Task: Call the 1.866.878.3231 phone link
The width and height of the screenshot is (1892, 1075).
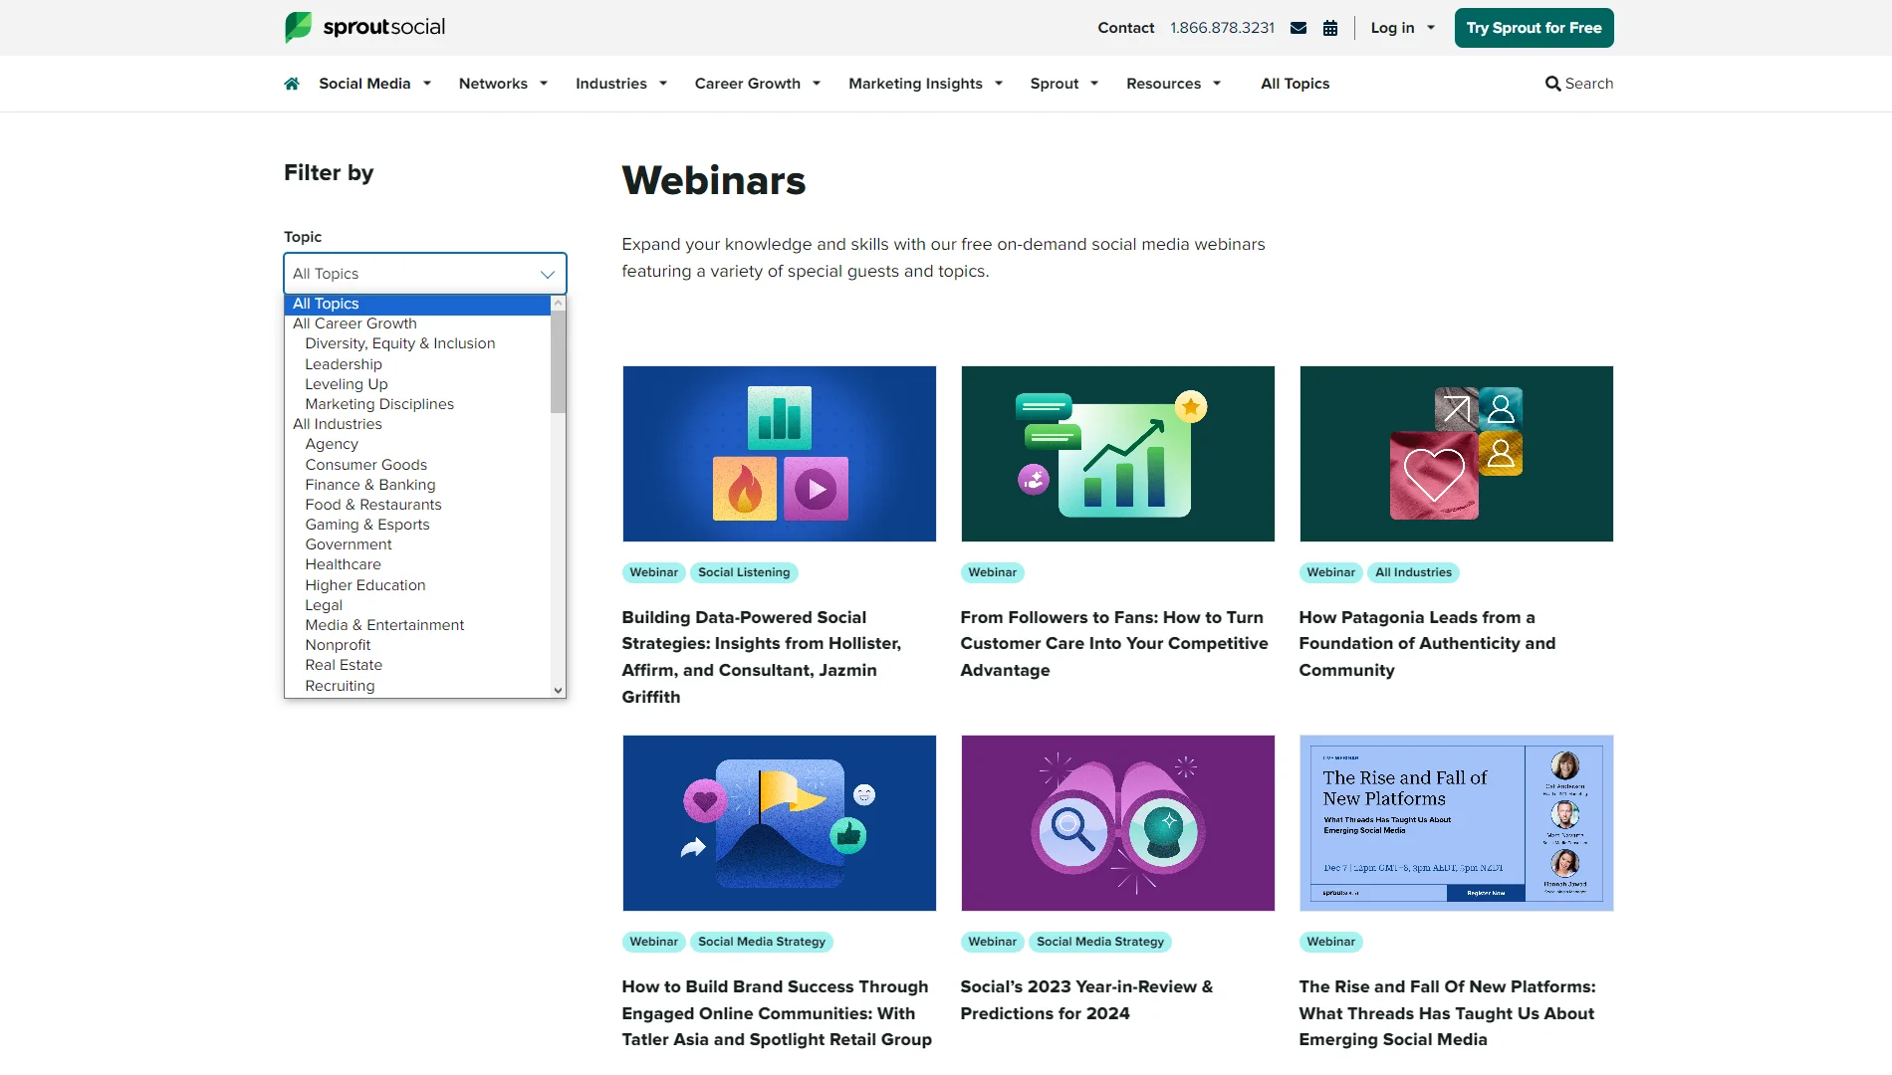Action: pyautogui.click(x=1222, y=27)
